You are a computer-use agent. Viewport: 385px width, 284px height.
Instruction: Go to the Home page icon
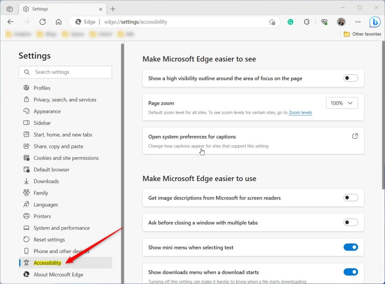click(x=59, y=22)
